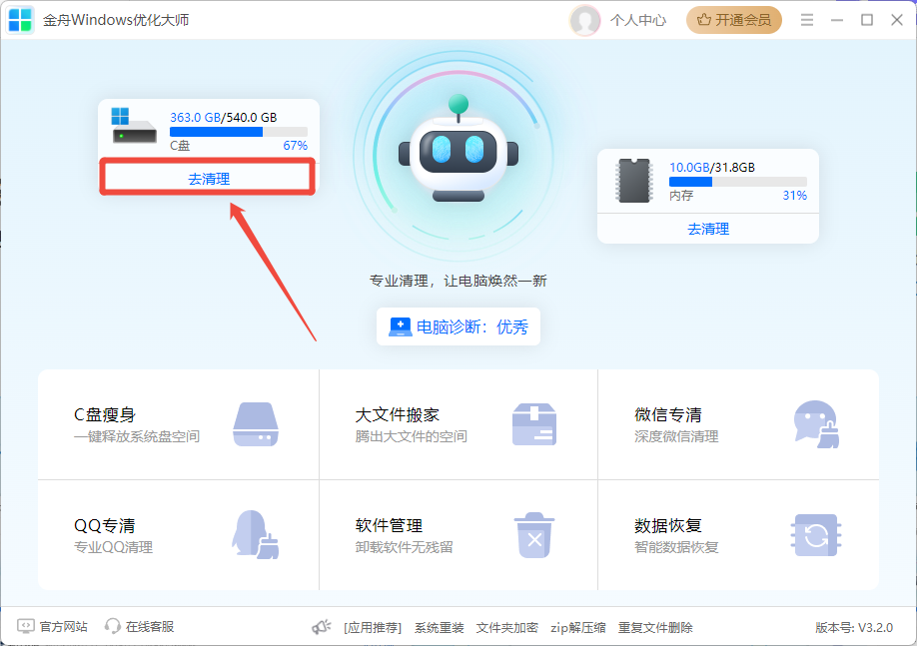Visit the 官方网站 link

(63, 627)
